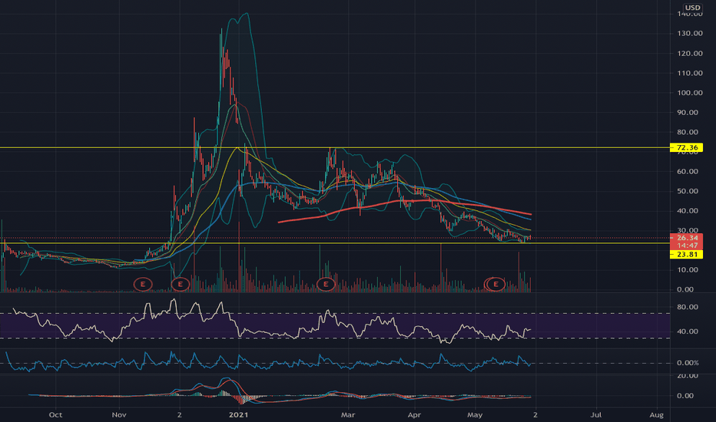
Task: Select the yellow 72.36 price label
Action: (686, 147)
